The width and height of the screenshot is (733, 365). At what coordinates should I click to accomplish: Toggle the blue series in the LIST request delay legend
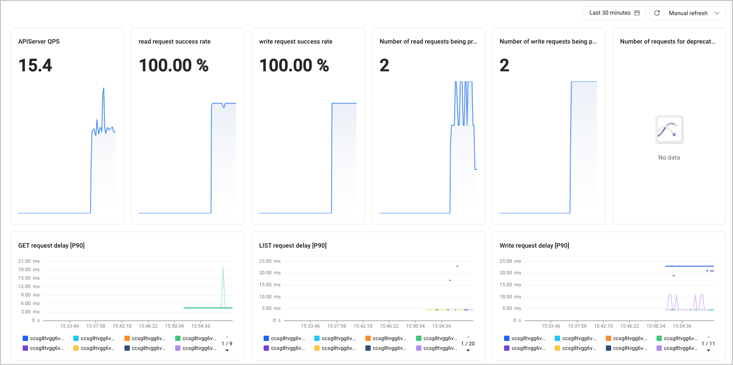point(284,338)
